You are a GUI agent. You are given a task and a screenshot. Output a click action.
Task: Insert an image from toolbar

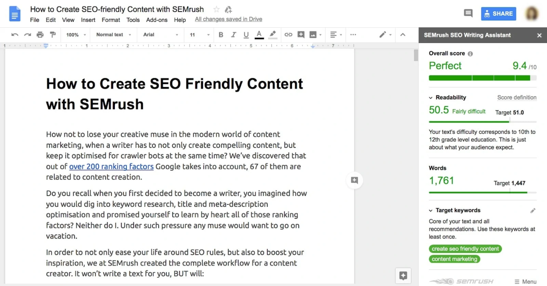pos(313,35)
